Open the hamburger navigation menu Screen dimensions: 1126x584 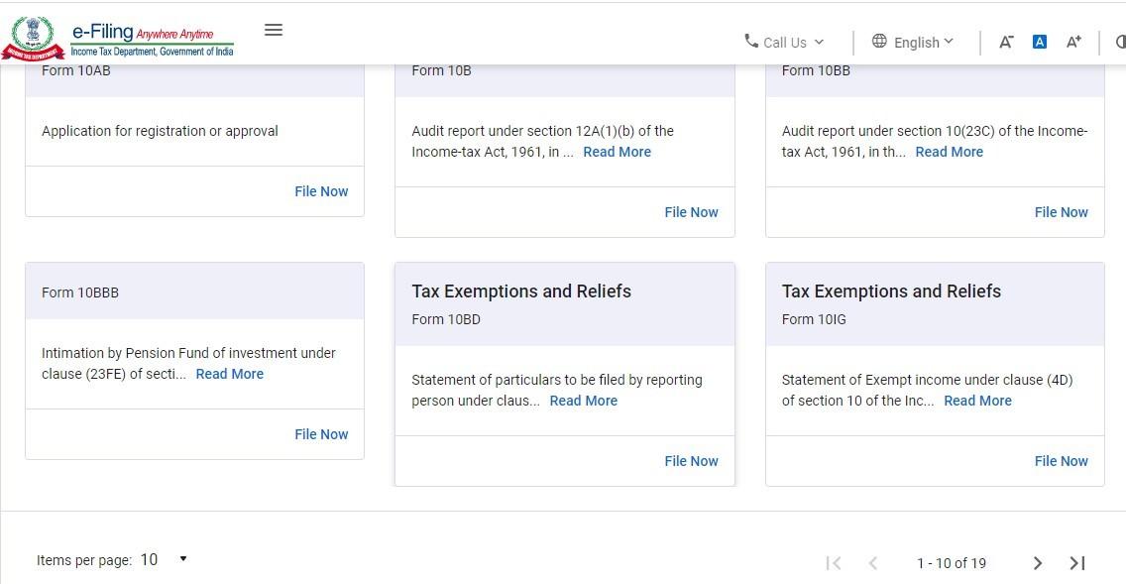pos(274,30)
